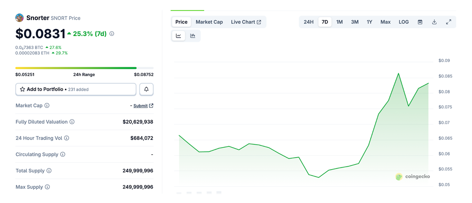Click the Circulating Supply info icon
Viewport: 472px width, 203px height.
[x=63, y=154]
